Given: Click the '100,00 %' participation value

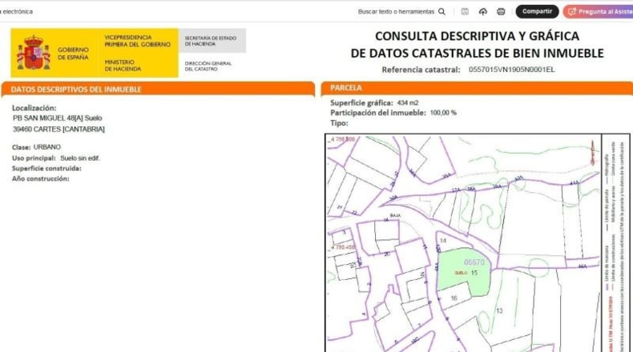Looking at the screenshot, I should (x=443, y=113).
